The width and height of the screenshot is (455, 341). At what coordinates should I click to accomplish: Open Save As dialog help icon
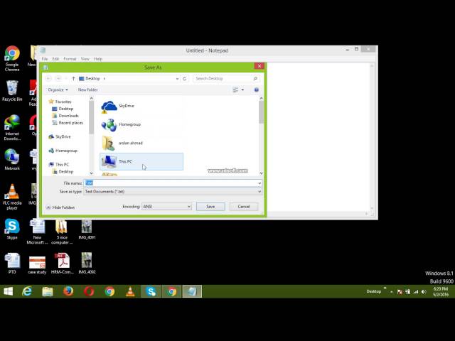click(257, 90)
